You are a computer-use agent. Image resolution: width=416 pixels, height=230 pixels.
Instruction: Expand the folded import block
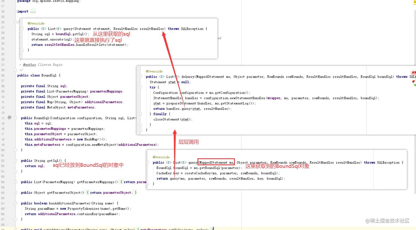tap(15, 11)
